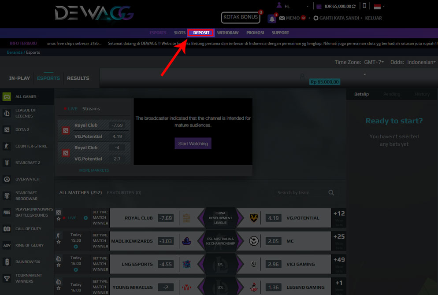Expand +12 more bets for Royal Club match
Image resolution: width=438 pixels, height=295 pixels.
339,218
